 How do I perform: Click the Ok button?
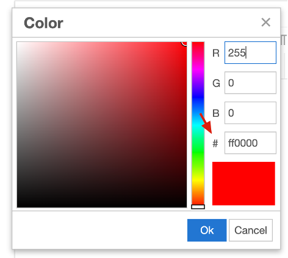pyautogui.click(x=207, y=230)
